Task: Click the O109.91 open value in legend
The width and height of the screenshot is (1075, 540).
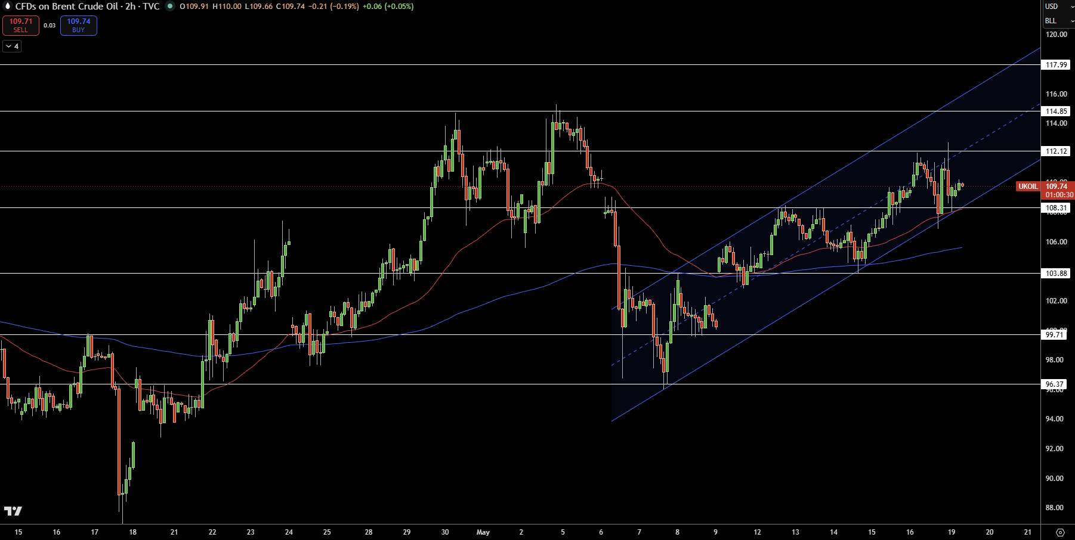Action: click(x=194, y=7)
